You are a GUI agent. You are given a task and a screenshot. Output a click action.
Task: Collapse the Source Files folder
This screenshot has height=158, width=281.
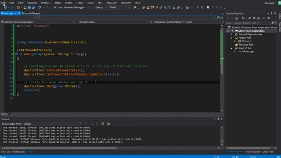point(231,48)
